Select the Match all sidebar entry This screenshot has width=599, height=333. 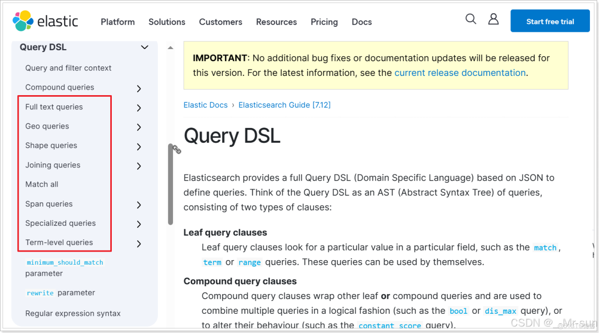tap(41, 184)
